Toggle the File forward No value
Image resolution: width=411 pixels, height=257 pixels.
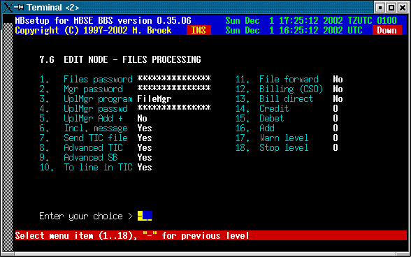point(338,80)
